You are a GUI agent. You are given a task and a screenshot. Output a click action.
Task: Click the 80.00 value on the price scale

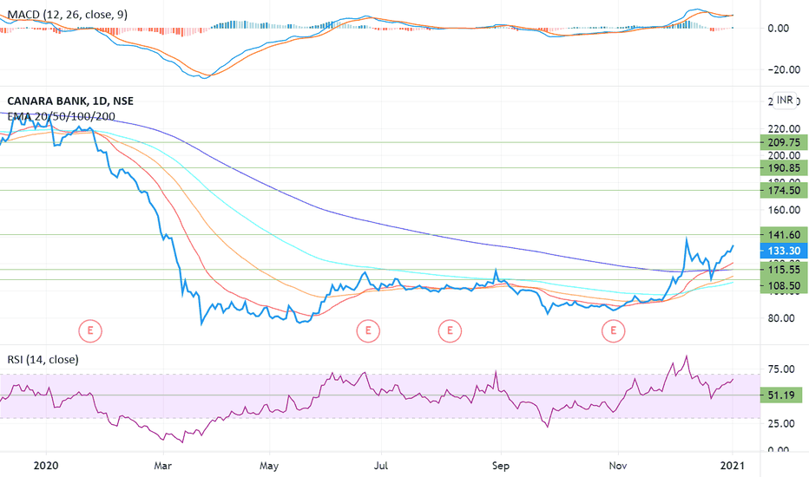[781, 318]
